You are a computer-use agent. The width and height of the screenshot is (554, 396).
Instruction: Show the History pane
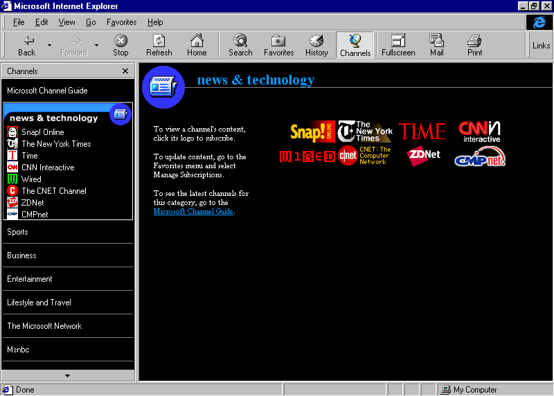pyautogui.click(x=316, y=45)
